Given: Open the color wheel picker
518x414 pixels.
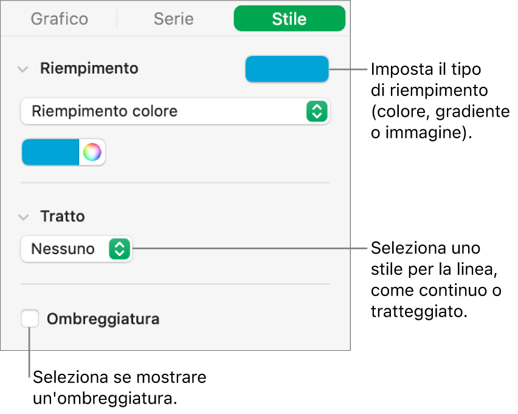Looking at the screenshot, I should [92, 152].
